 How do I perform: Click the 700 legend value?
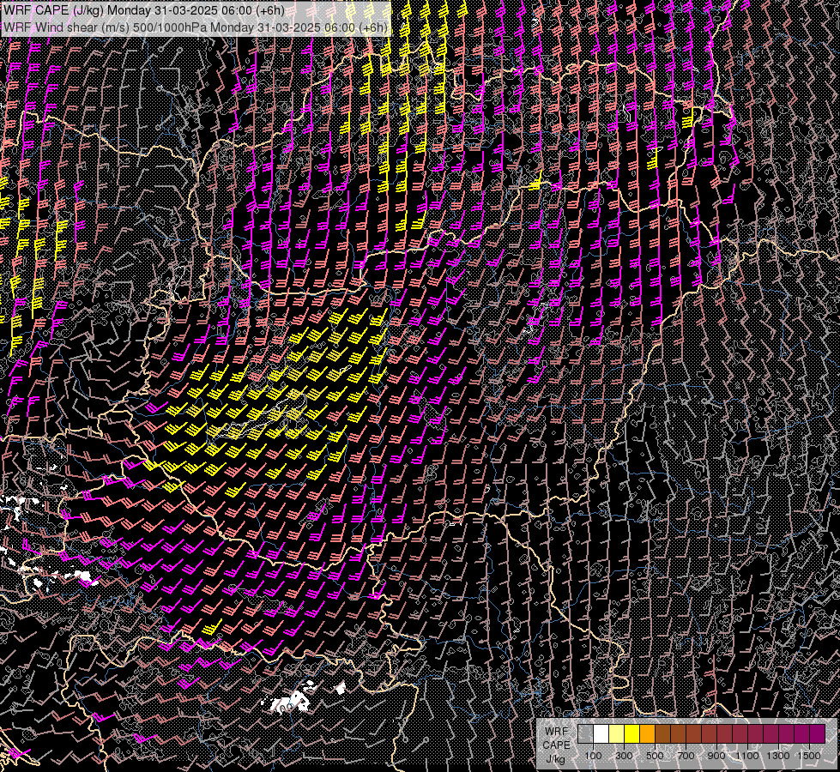686,756
